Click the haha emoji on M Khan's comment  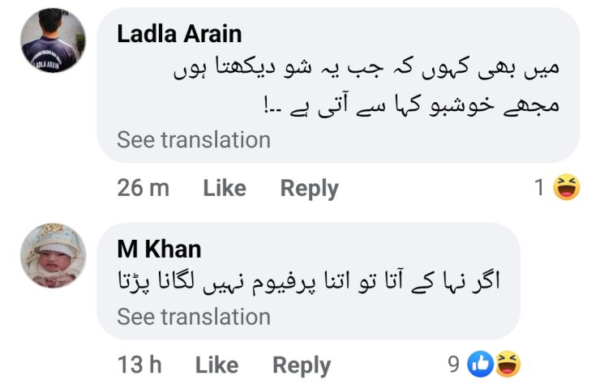(x=507, y=365)
